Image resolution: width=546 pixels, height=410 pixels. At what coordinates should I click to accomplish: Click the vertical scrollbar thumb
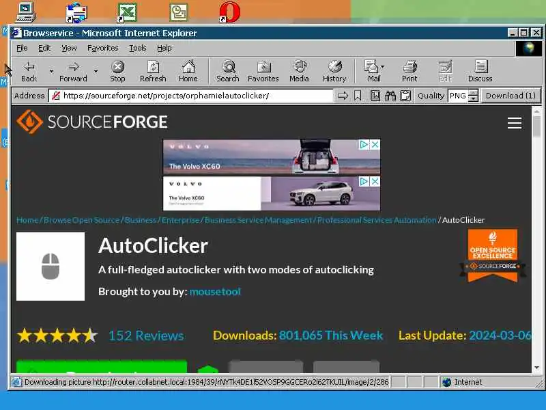tap(536, 126)
